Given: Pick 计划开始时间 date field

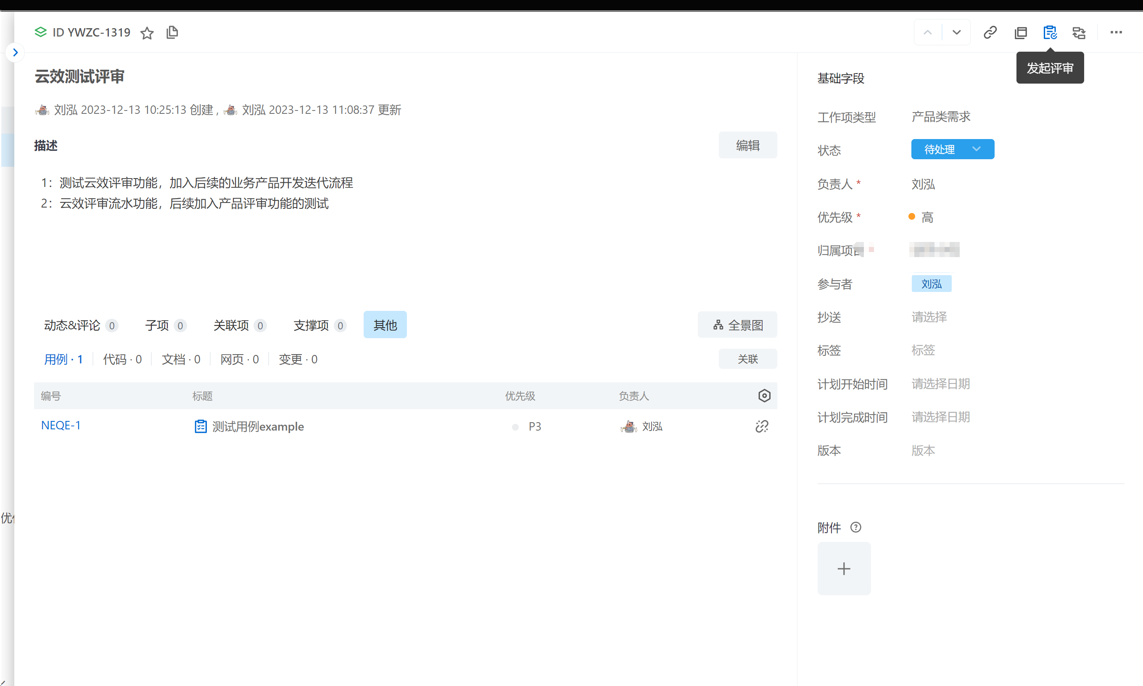Looking at the screenshot, I should (x=940, y=384).
